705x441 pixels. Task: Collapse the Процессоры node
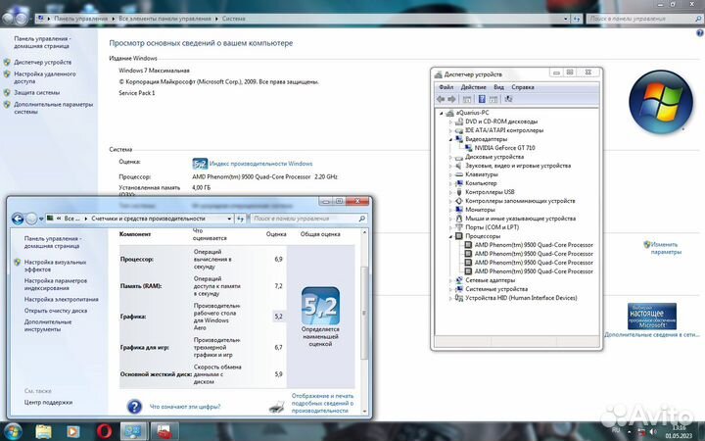coord(450,236)
